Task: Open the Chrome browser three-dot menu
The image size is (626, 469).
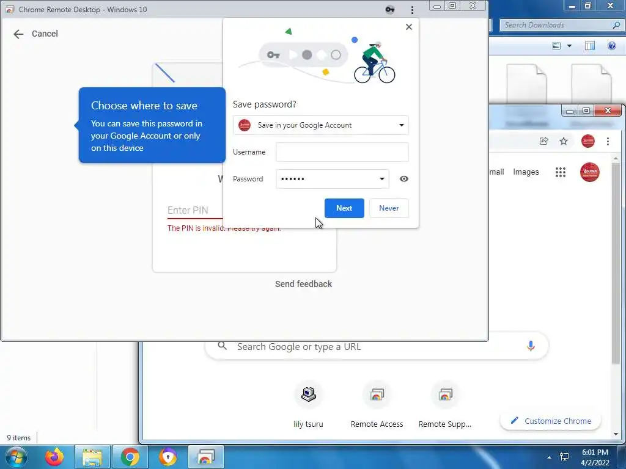Action: 608,141
